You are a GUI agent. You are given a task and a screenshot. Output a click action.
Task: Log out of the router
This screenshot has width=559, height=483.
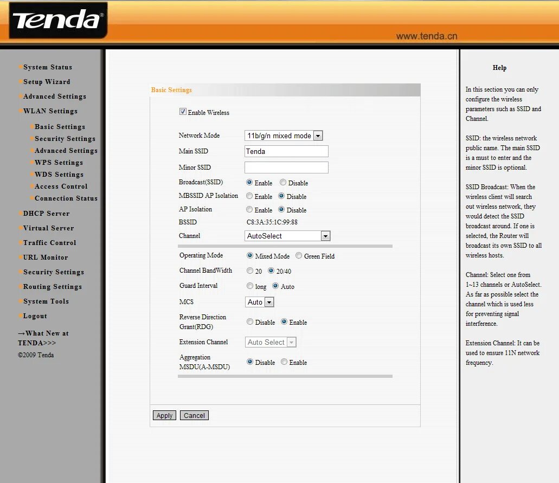(35, 316)
